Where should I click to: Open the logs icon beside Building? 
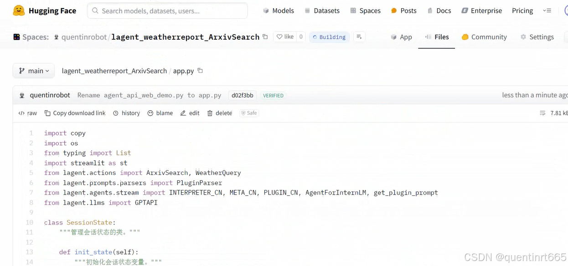tap(359, 37)
